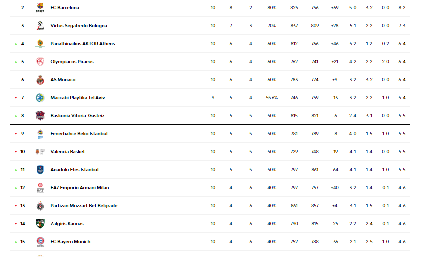Click the Partizan Mozzart Bet Belgrade logo
This screenshot has height=257, width=422.
click(x=40, y=206)
